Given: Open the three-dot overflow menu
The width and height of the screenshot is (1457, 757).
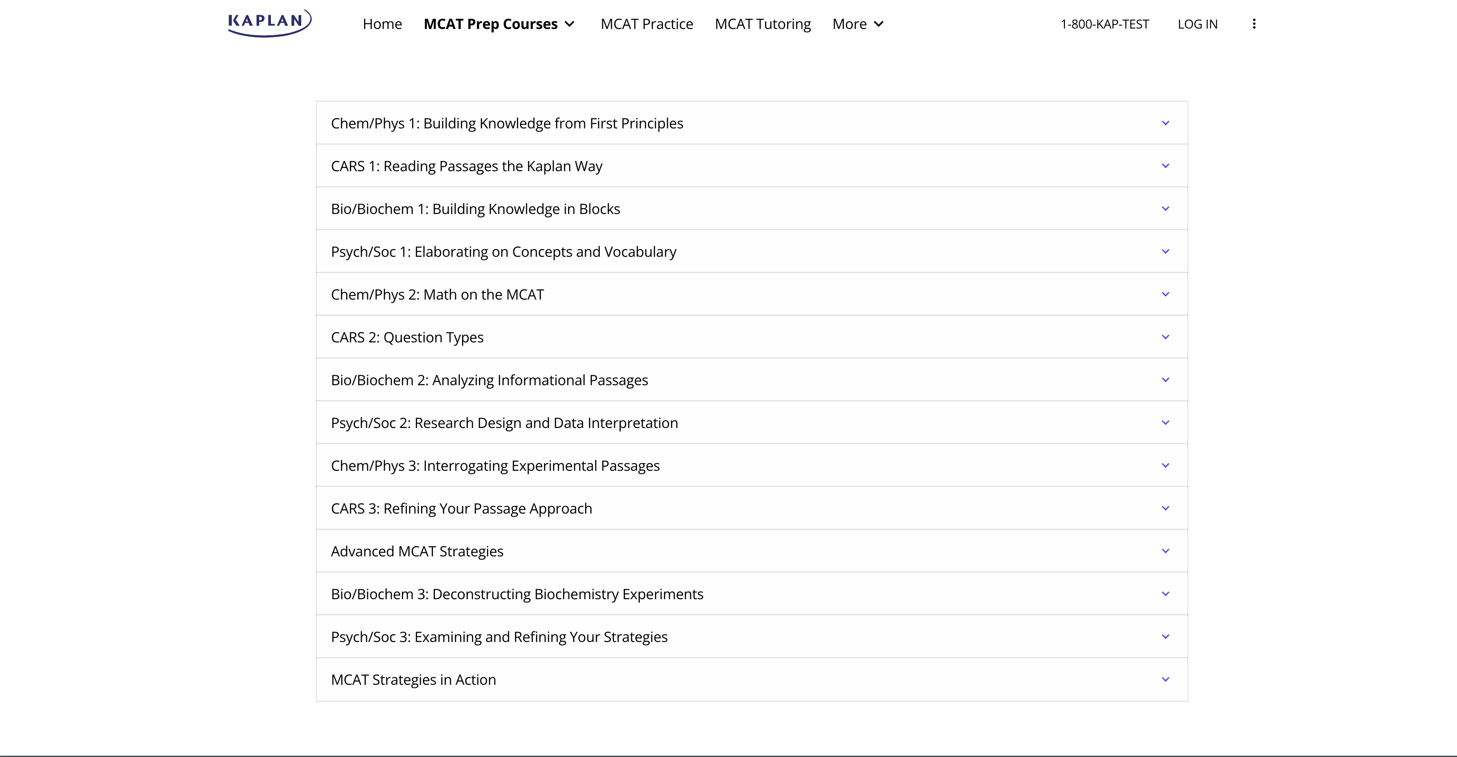Looking at the screenshot, I should pos(1253,24).
